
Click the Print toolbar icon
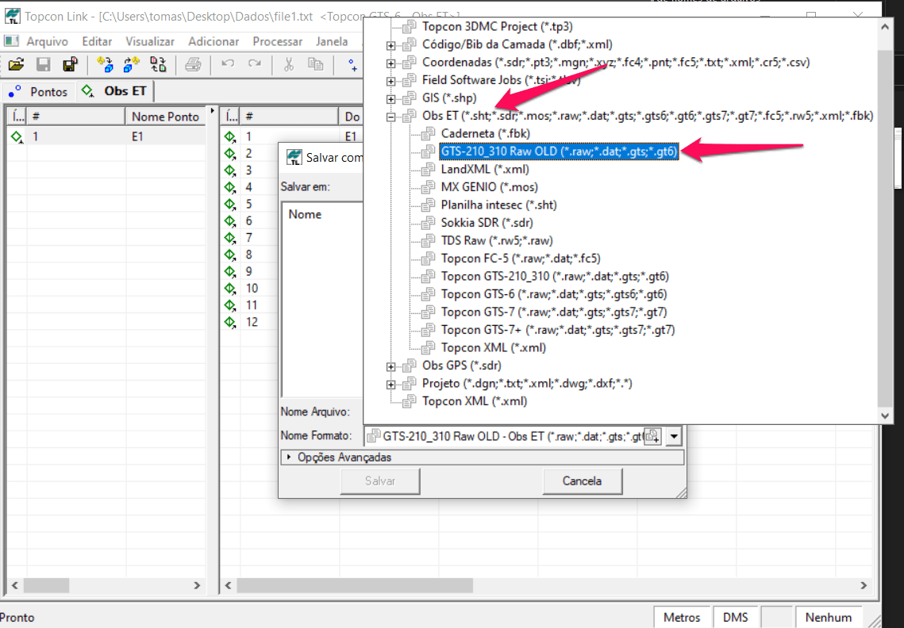point(193,64)
